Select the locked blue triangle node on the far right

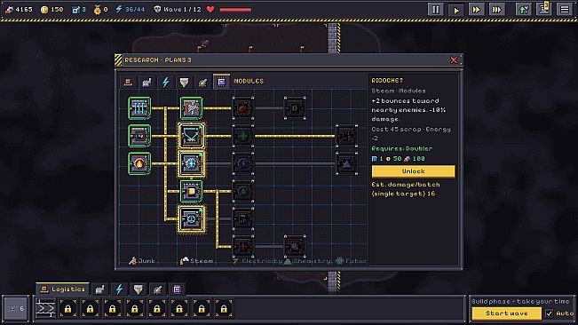tap(346, 163)
